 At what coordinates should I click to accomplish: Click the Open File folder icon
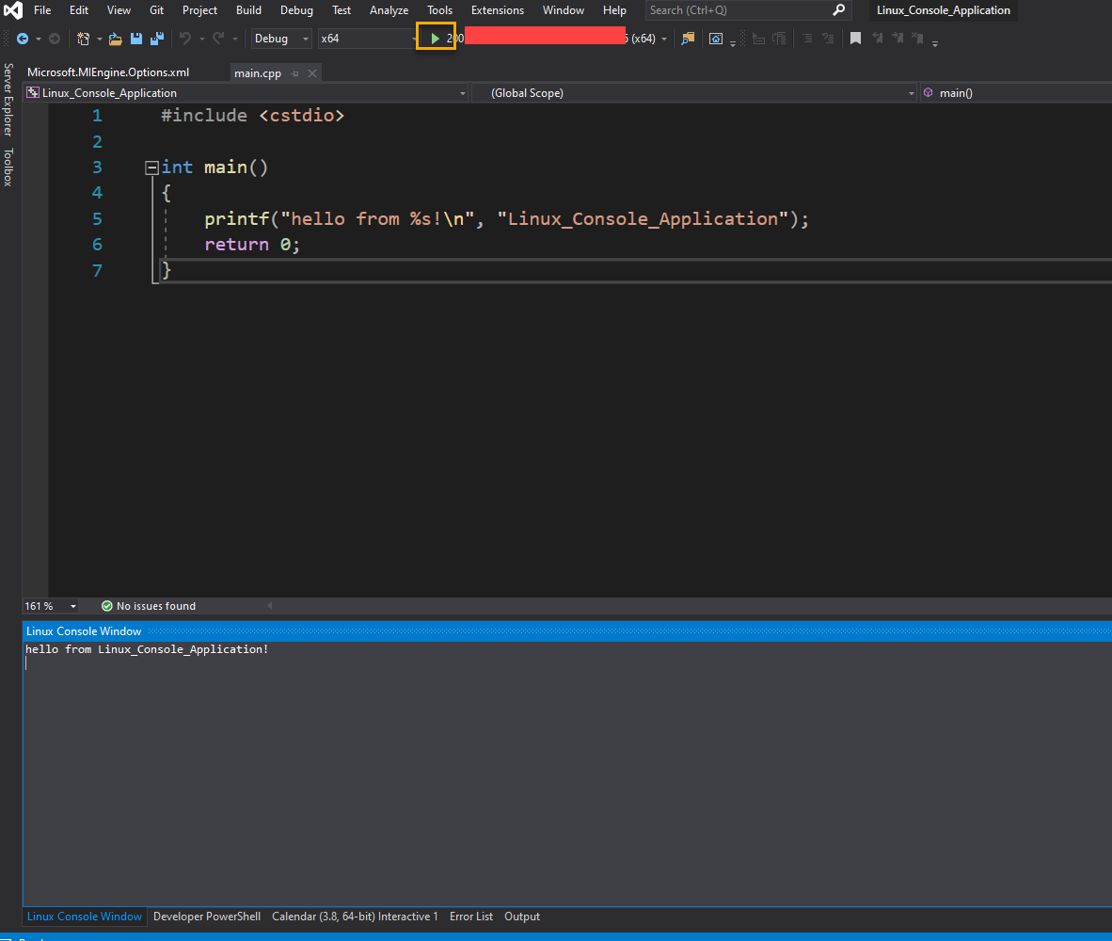click(x=115, y=39)
